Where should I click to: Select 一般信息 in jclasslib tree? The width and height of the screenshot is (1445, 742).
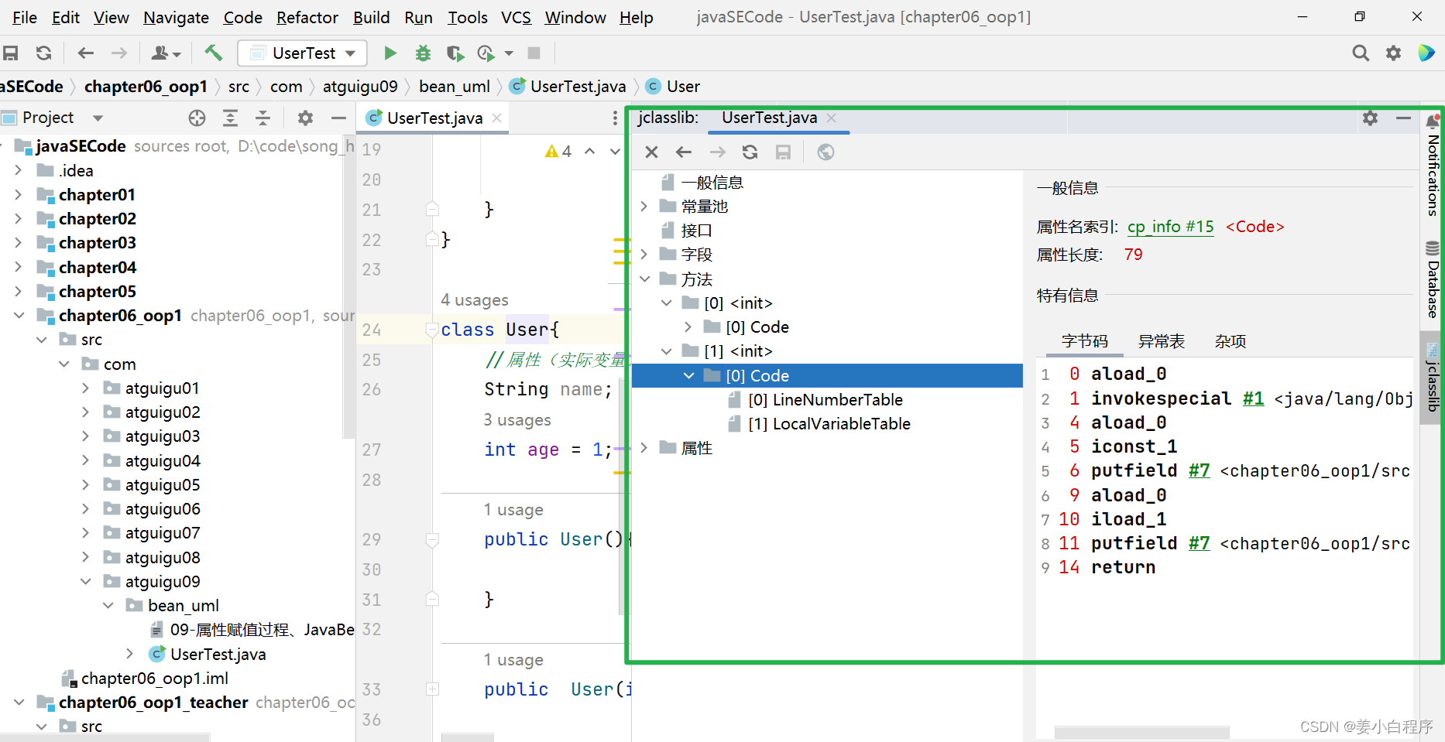712,183
